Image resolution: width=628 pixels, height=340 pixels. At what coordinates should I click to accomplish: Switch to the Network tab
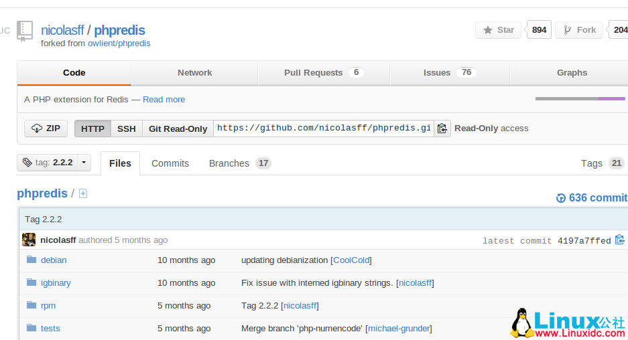194,73
